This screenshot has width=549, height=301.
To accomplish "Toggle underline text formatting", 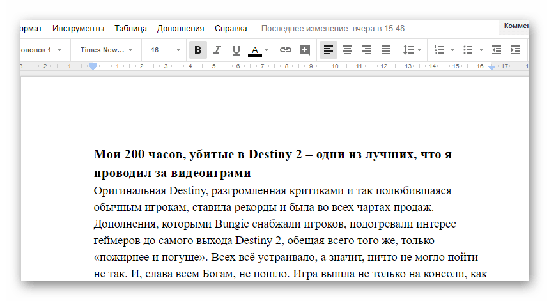I will 236,50.
